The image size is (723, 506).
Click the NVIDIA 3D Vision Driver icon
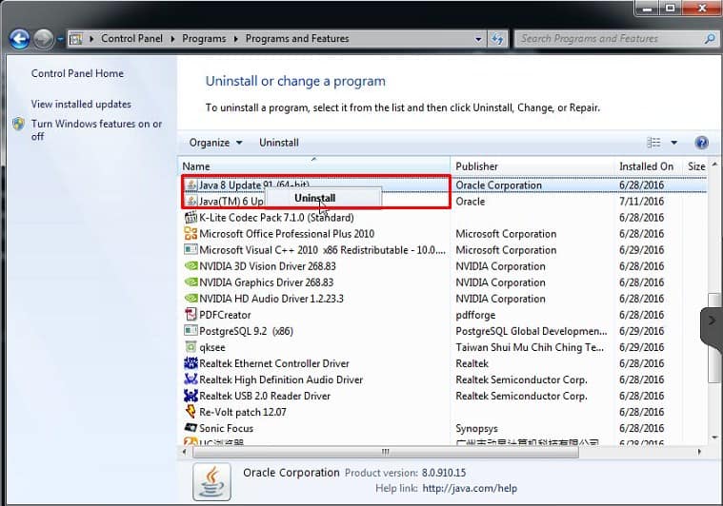tap(191, 265)
